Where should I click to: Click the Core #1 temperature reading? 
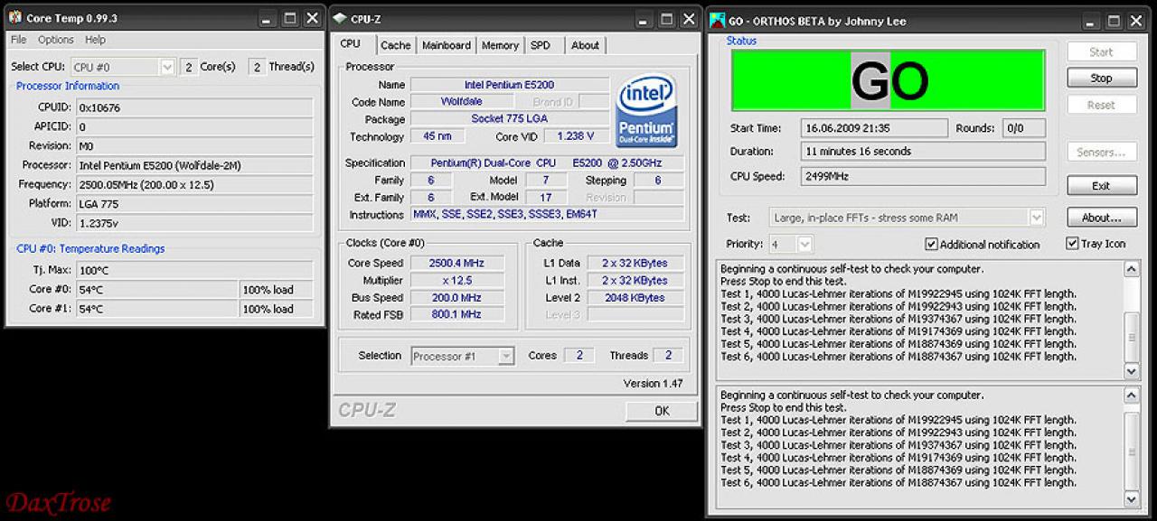point(157,309)
